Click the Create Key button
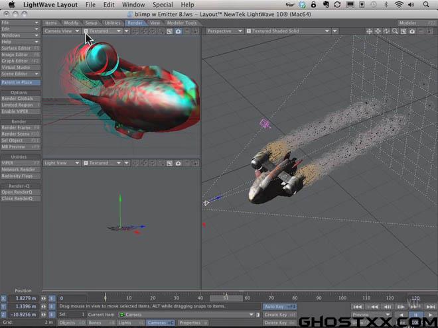Image resolution: width=438 pixels, height=328 pixels. point(279,315)
